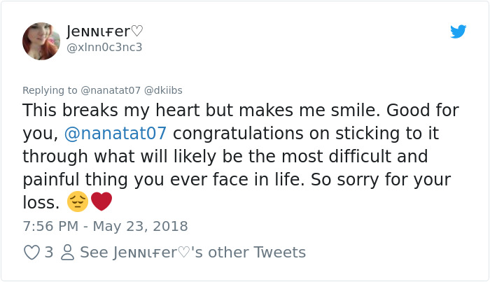
Task: See Jennifer's other Tweets
Action: click(192, 252)
